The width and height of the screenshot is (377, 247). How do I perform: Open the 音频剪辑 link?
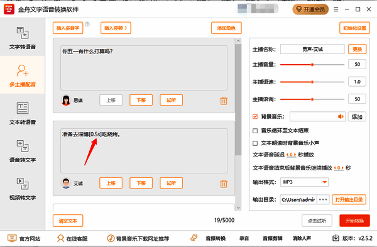tap(273, 239)
